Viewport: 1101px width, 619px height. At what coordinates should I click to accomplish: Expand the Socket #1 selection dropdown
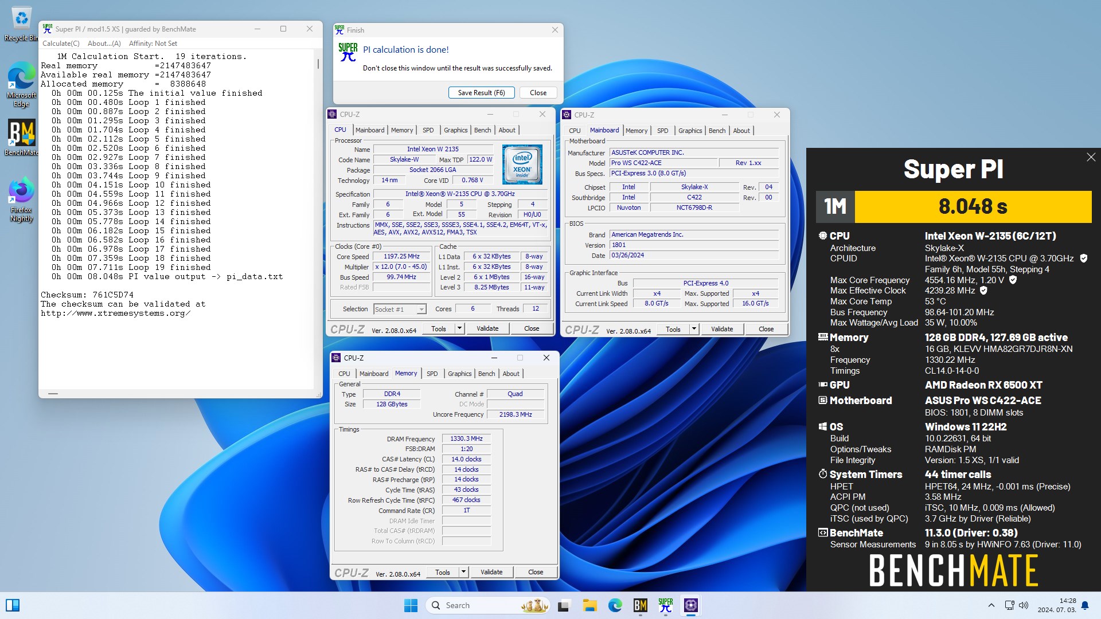(421, 309)
